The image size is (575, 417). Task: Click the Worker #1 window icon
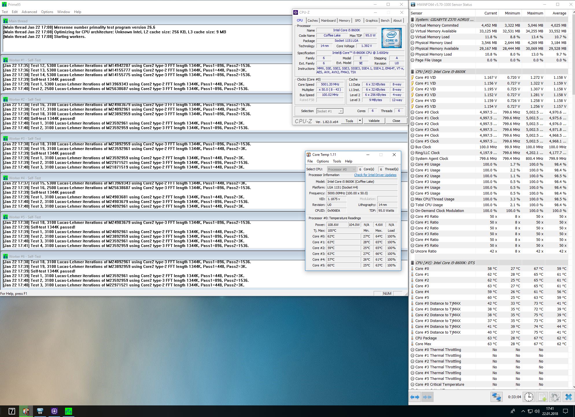[x=5, y=60]
